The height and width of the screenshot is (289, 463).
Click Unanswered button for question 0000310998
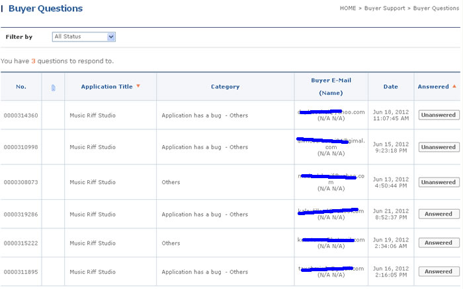439,147
